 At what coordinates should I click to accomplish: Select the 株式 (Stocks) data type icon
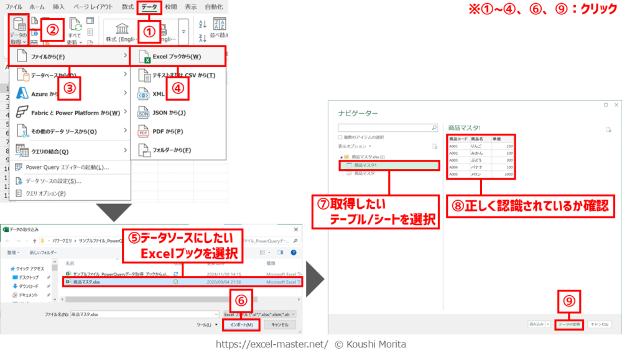tap(121, 30)
